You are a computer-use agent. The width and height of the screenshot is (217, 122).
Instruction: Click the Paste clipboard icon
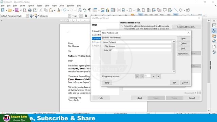click(51, 10)
